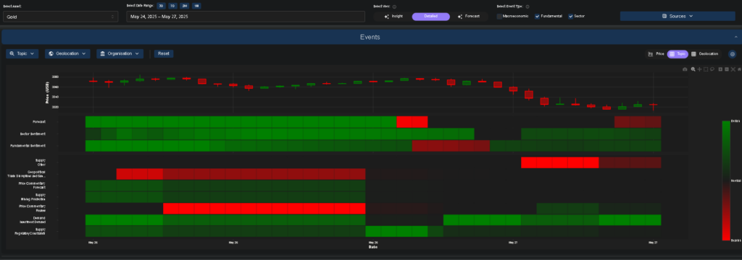Click first bright red Supply Other heatmap cell
The width and height of the screenshot is (742, 260).
pos(528,162)
